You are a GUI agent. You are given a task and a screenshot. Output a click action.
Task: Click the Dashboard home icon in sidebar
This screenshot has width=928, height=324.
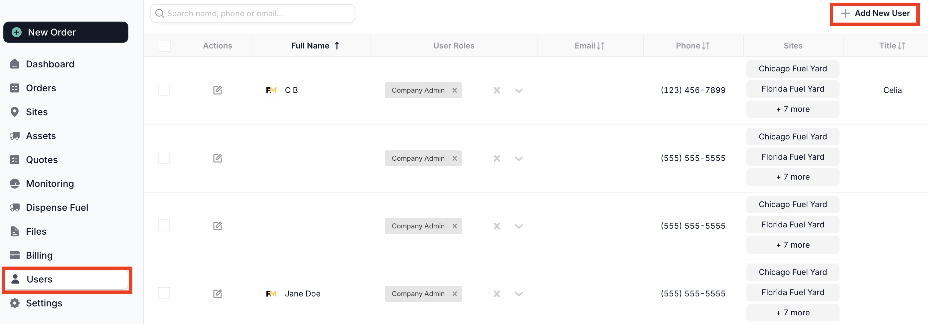14,64
